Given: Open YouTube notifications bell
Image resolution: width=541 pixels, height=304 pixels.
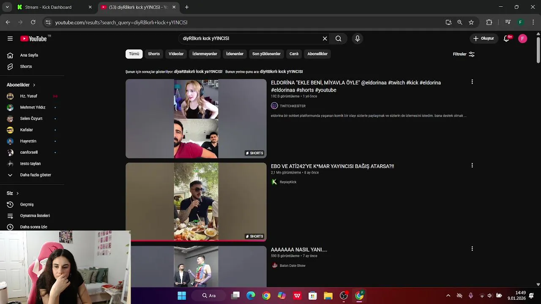Looking at the screenshot, I should (x=506, y=38).
